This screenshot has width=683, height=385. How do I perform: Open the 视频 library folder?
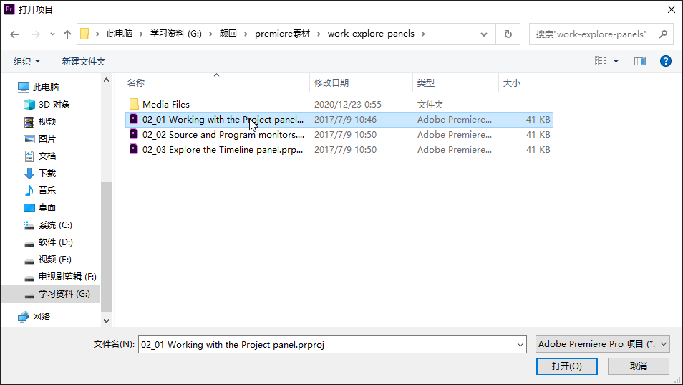click(x=47, y=122)
